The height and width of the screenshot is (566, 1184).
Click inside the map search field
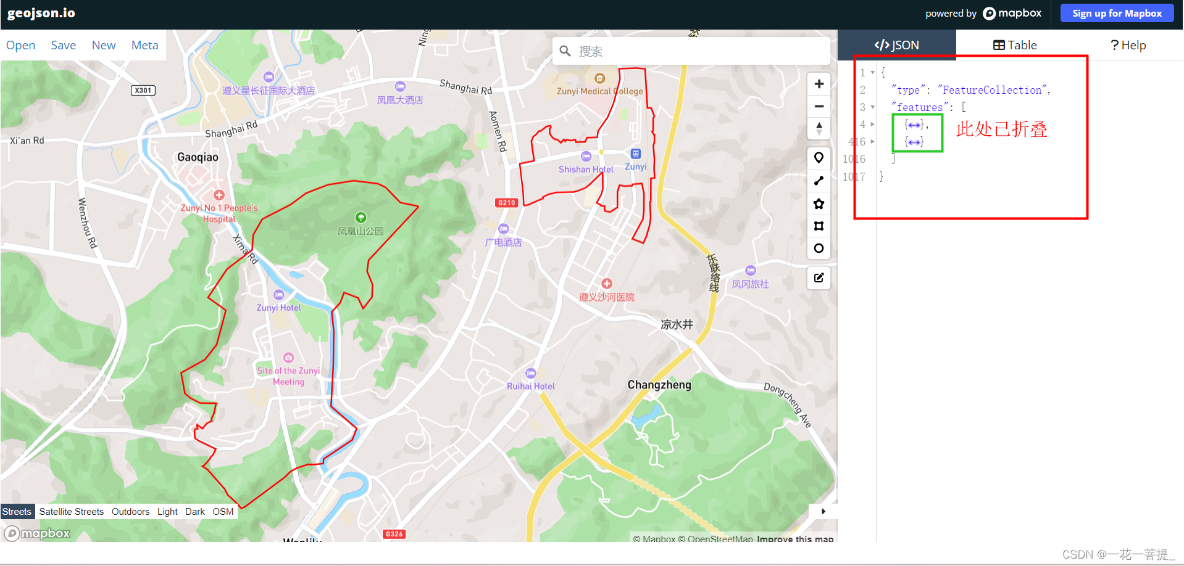(691, 51)
